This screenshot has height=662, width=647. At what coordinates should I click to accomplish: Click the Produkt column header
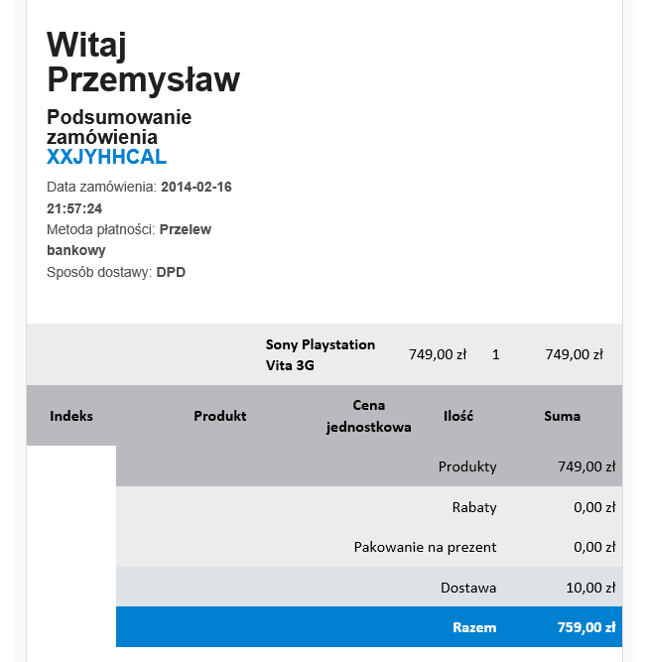click(219, 416)
